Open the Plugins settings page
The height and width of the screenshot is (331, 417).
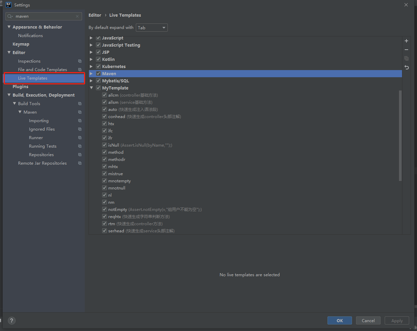coord(20,87)
